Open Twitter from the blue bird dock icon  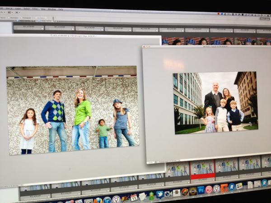pyautogui.click(x=160, y=194)
